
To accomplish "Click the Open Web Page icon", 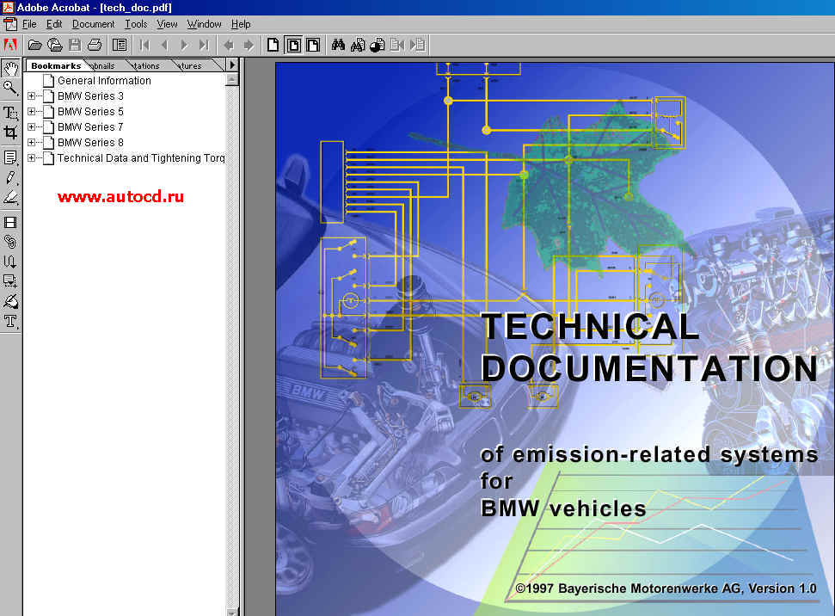I will point(55,45).
